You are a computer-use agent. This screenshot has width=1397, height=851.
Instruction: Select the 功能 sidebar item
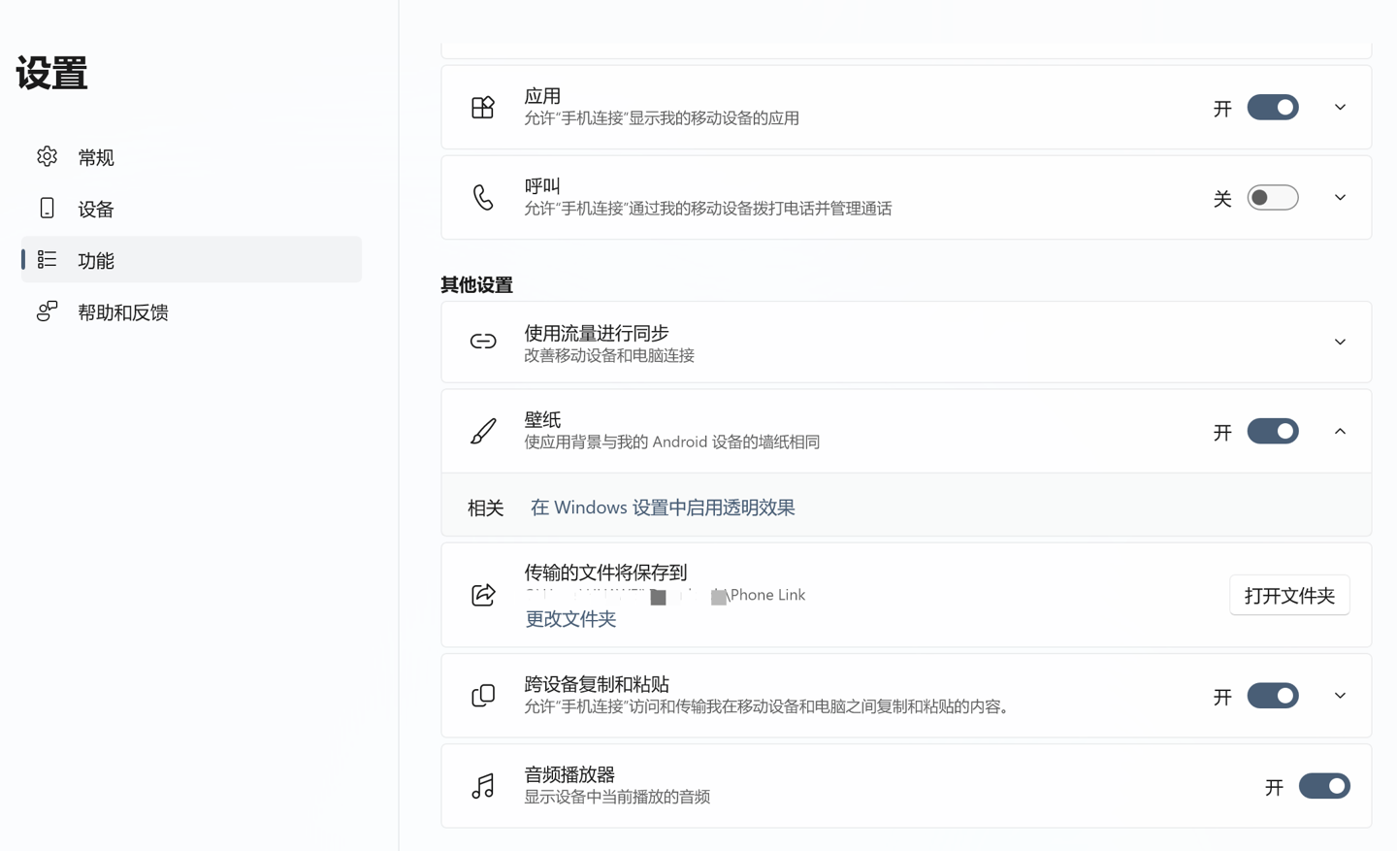(x=191, y=259)
